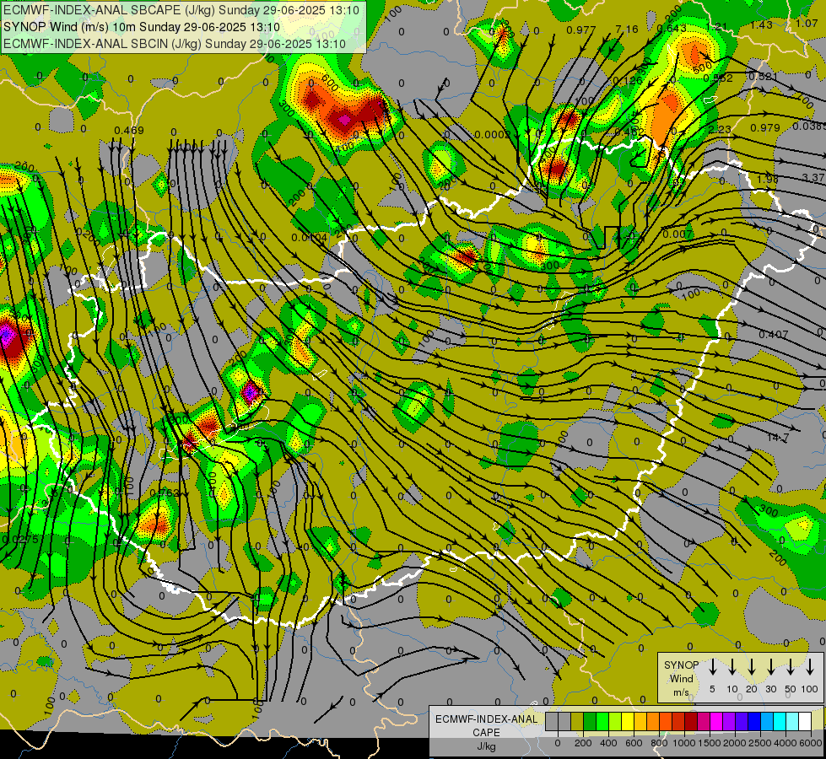The height and width of the screenshot is (759, 826).
Task: Click the wind legend arrow above 5
Action: (713, 667)
